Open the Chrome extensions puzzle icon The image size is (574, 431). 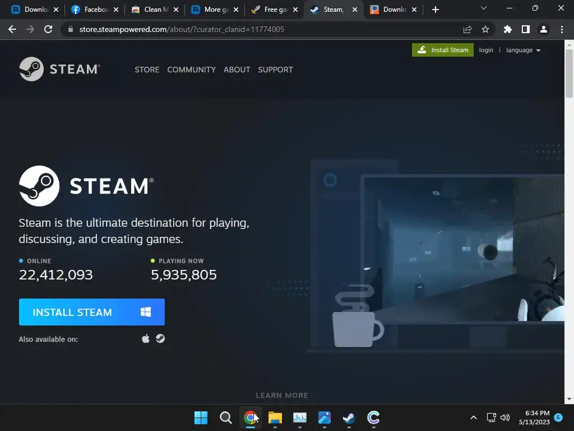[508, 29]
